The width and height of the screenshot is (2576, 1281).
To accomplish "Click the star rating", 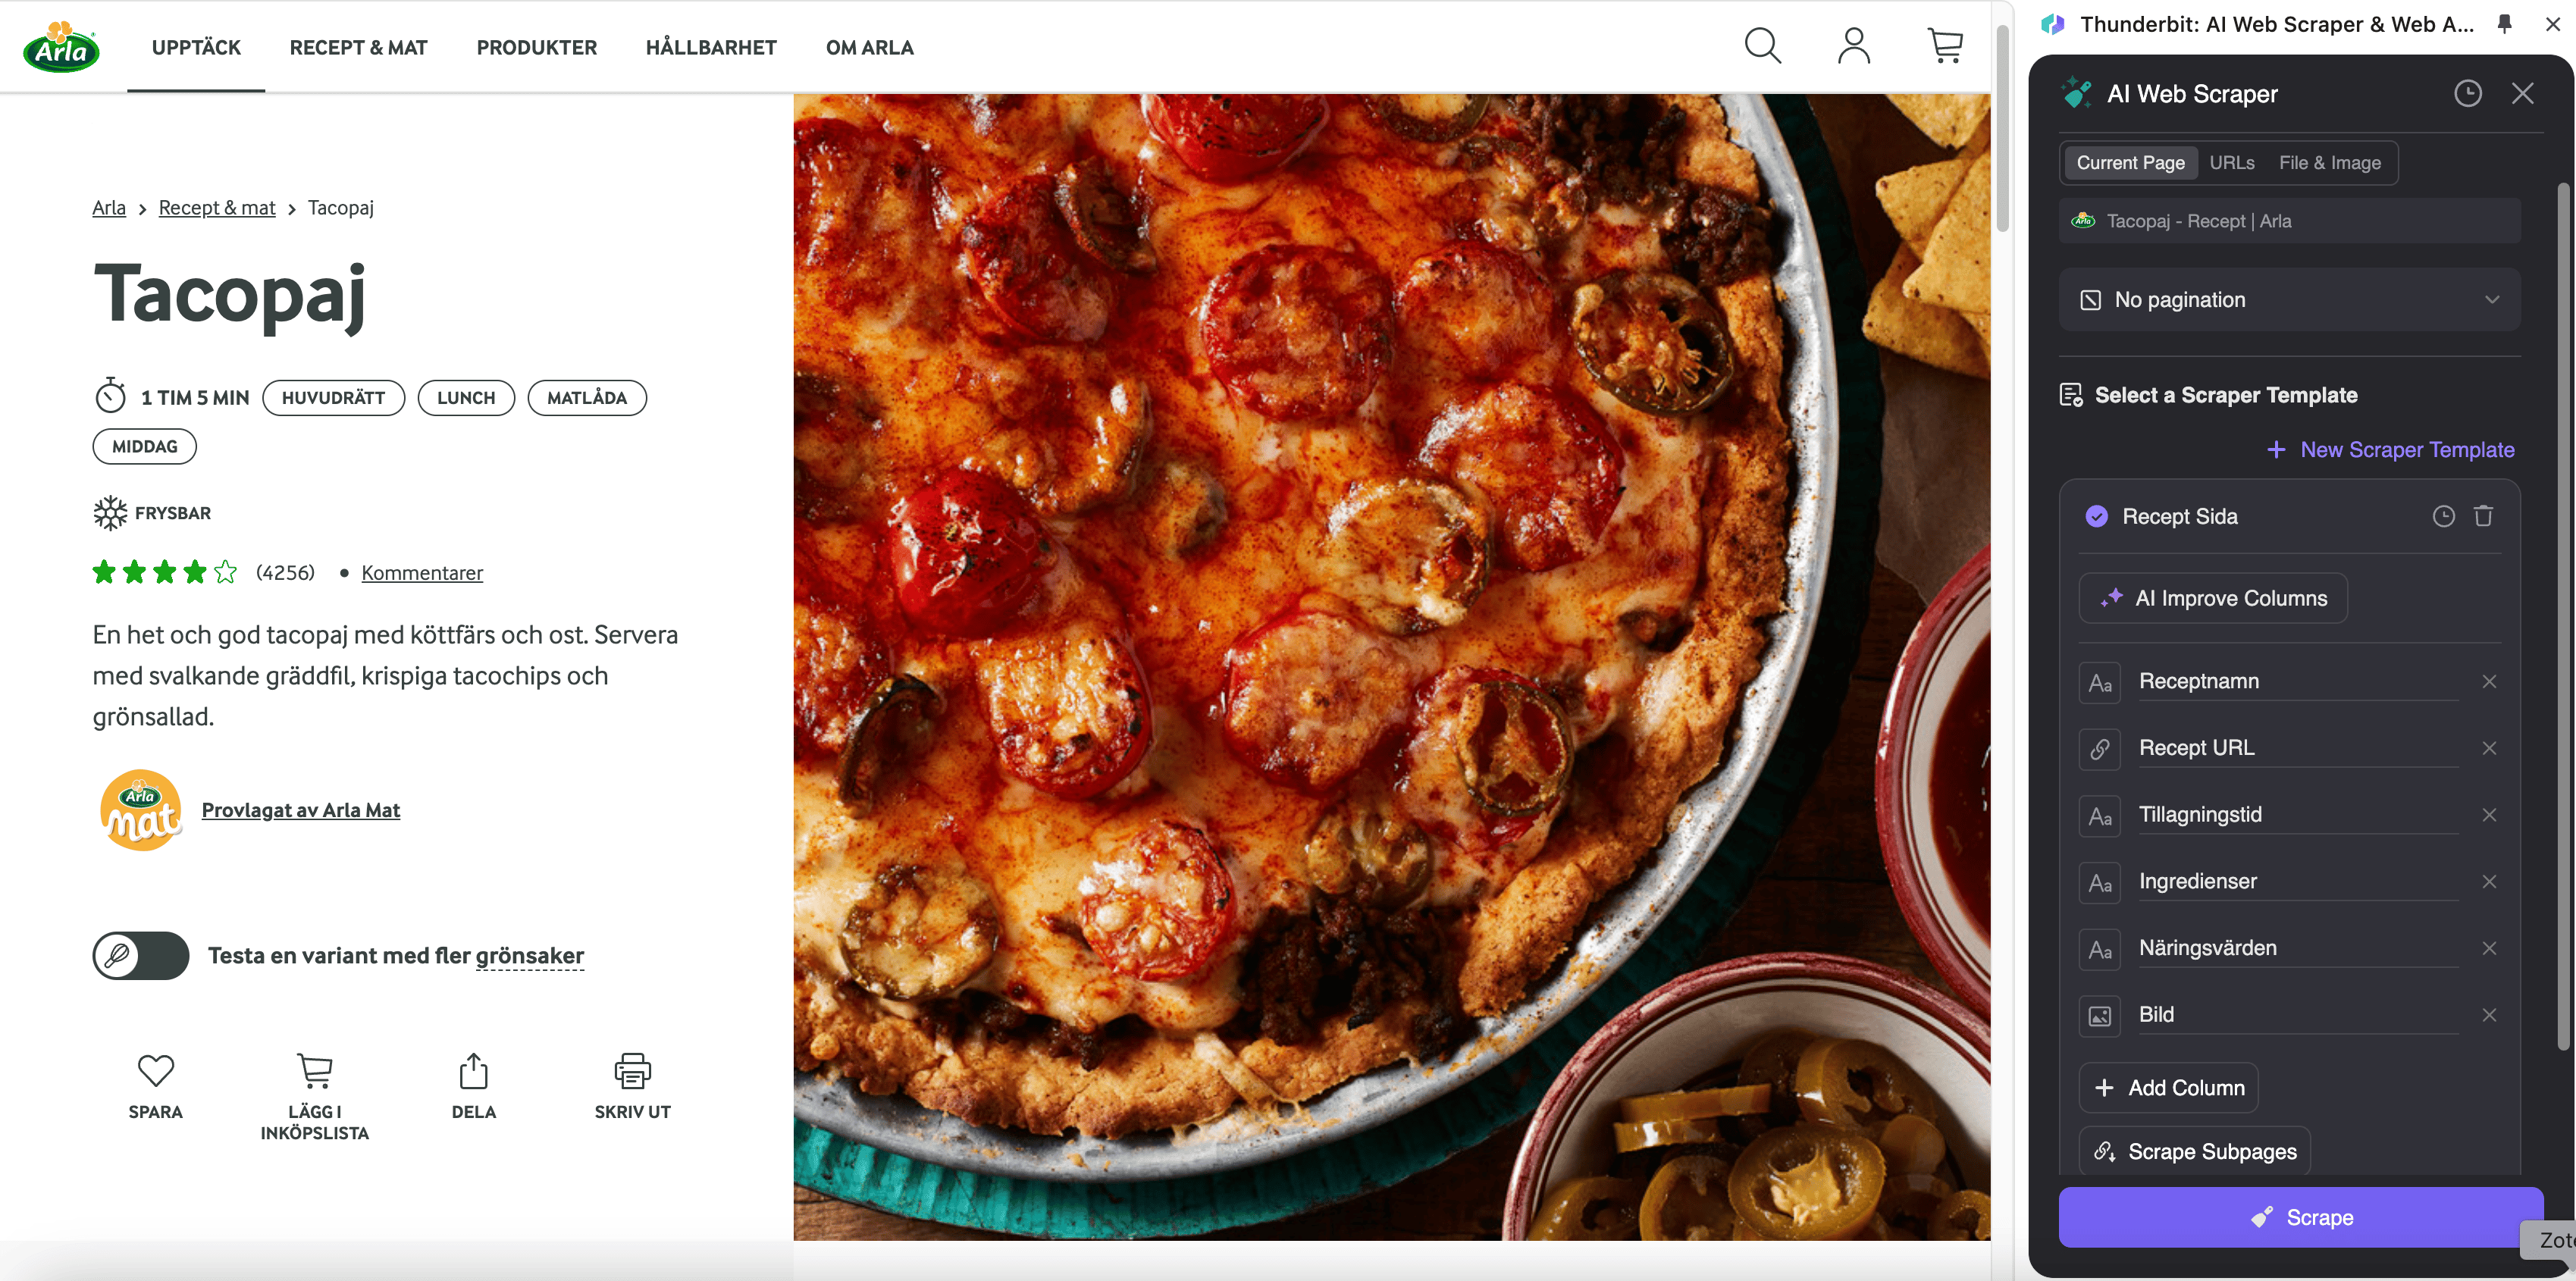I will (x=165, y=572).
